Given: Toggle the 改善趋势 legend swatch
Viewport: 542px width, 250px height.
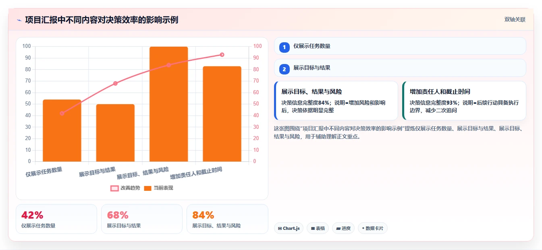Looking at the screenshot, I should 114,188.
